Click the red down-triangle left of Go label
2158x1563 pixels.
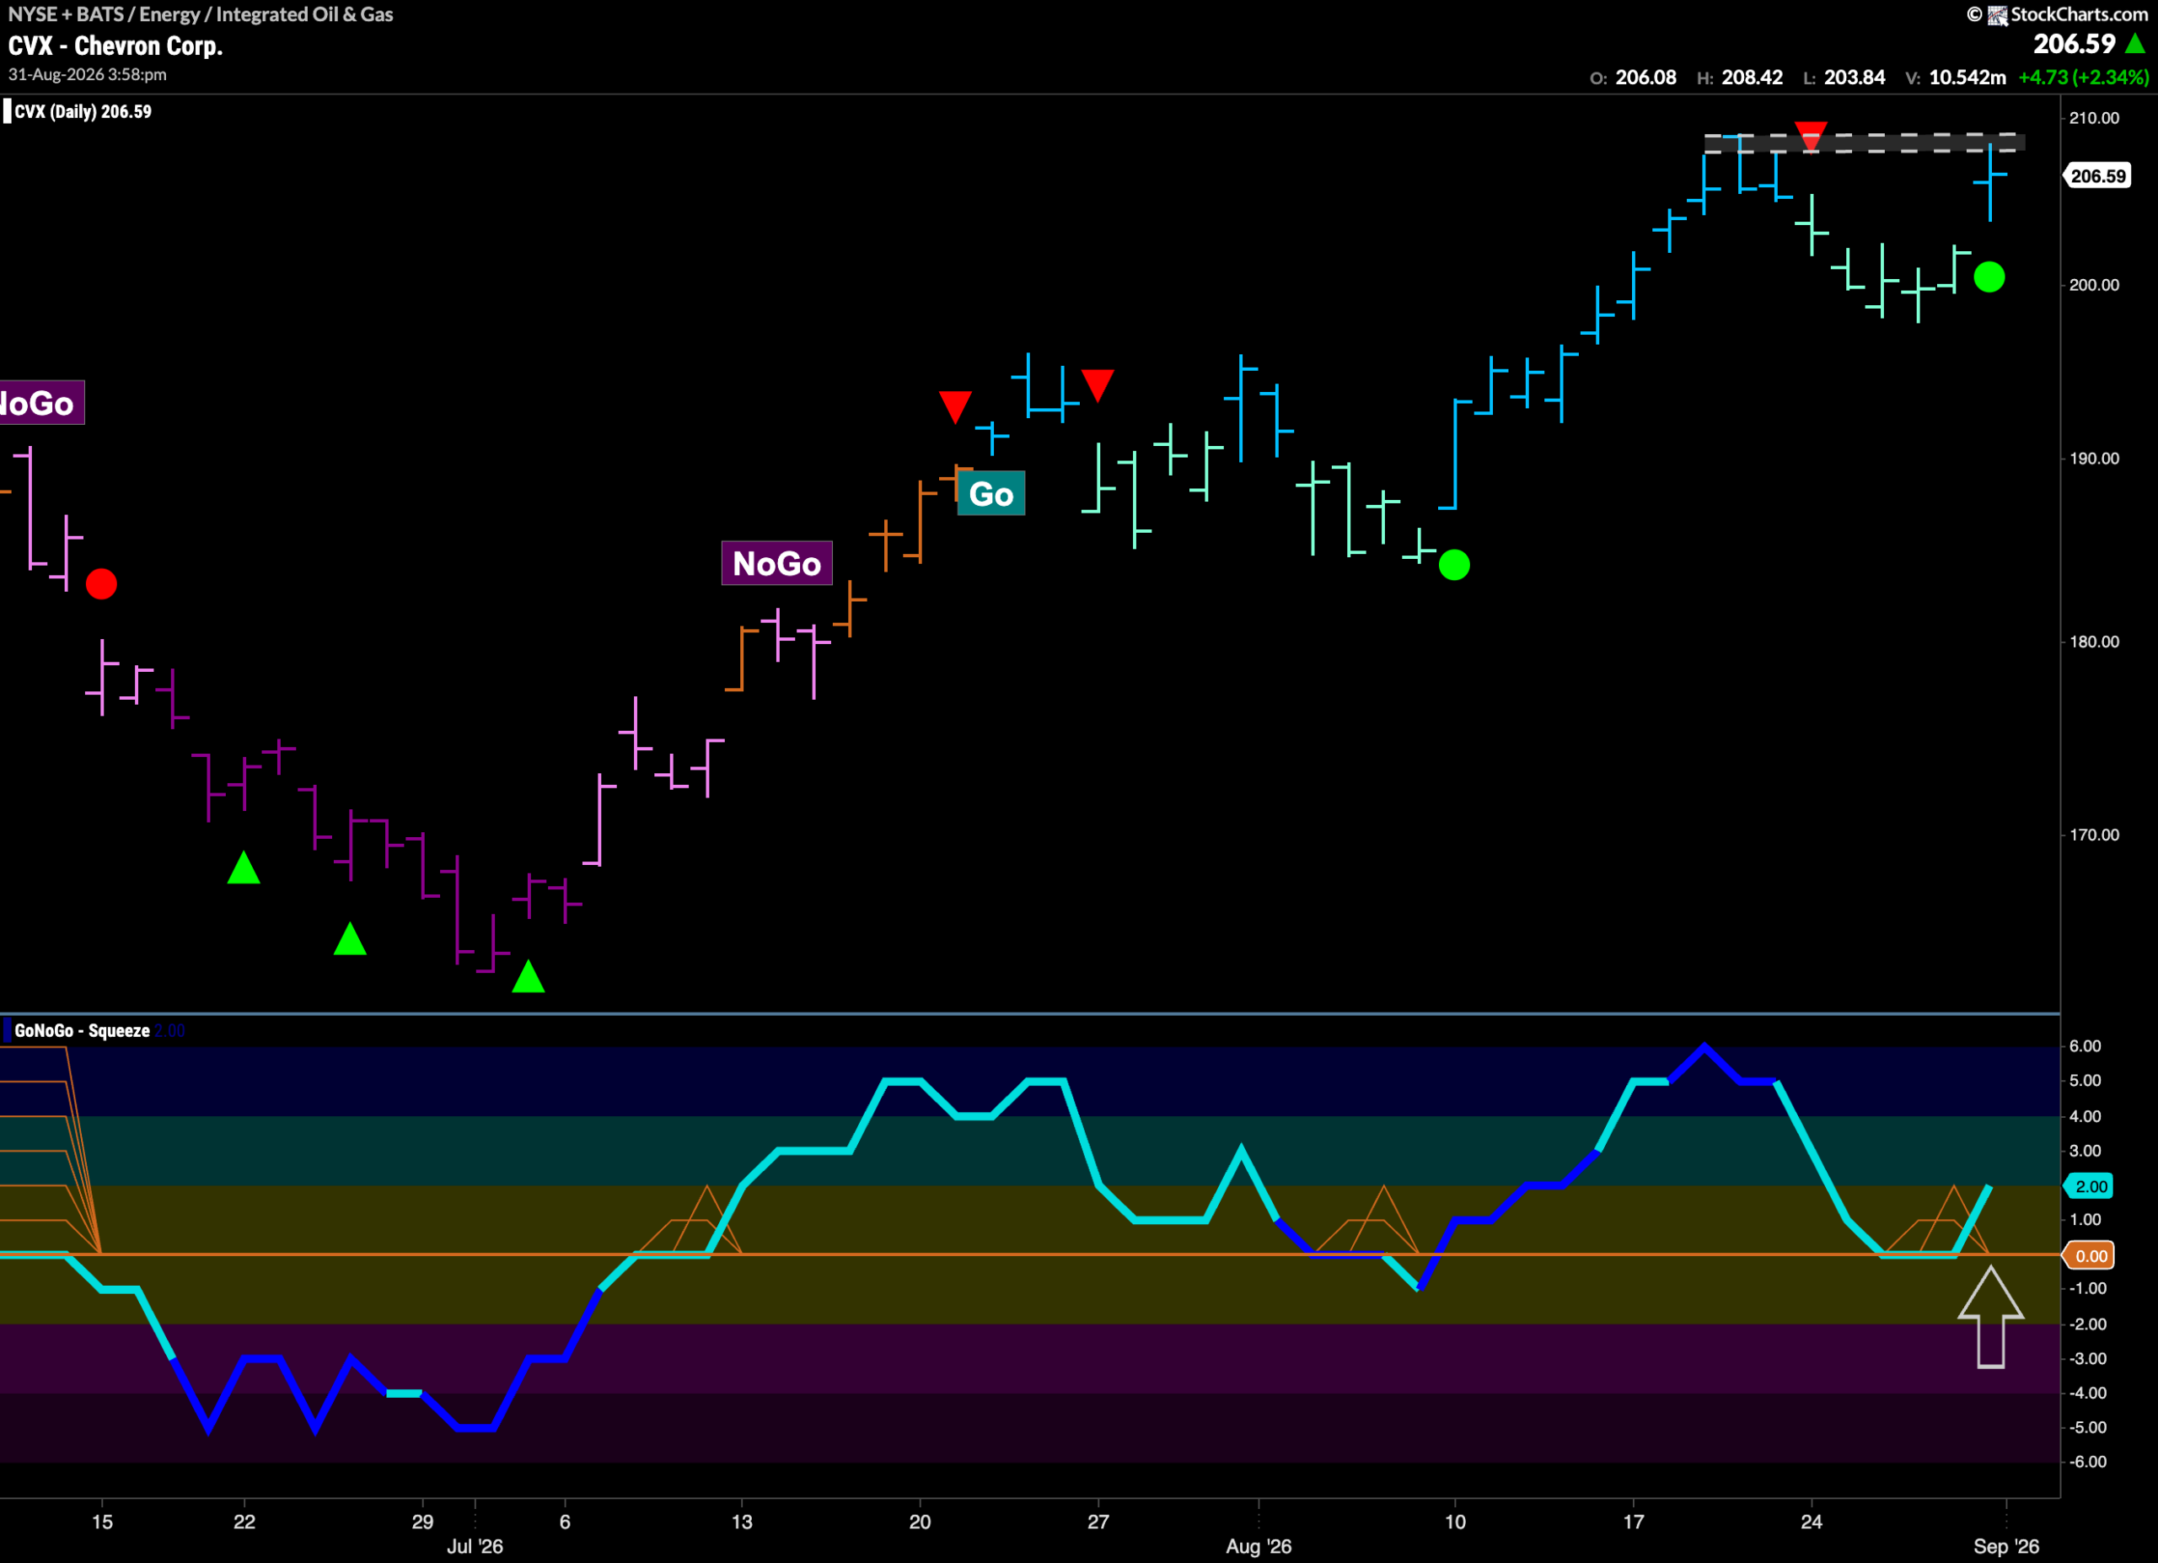(954, 406)
